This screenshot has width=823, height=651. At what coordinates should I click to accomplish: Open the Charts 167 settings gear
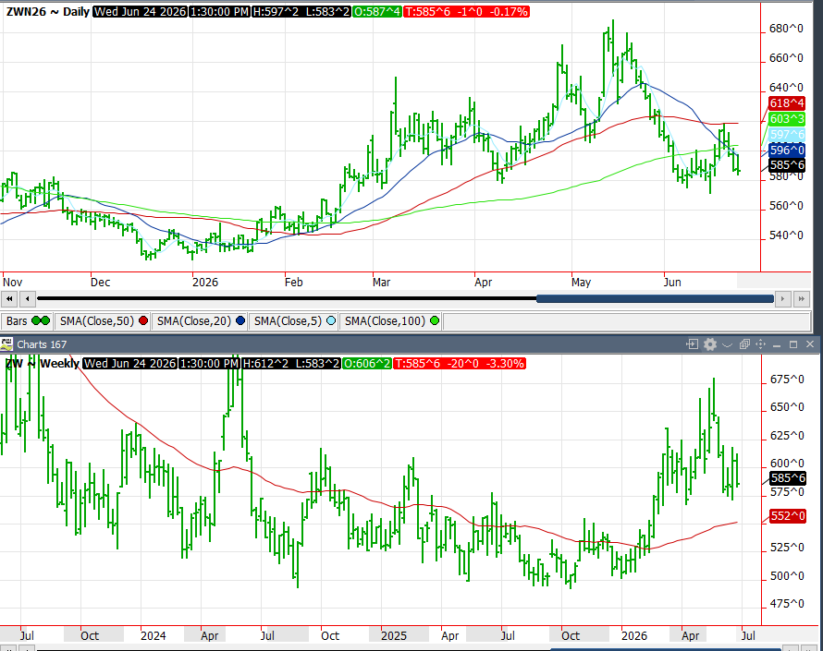[710, 344]
